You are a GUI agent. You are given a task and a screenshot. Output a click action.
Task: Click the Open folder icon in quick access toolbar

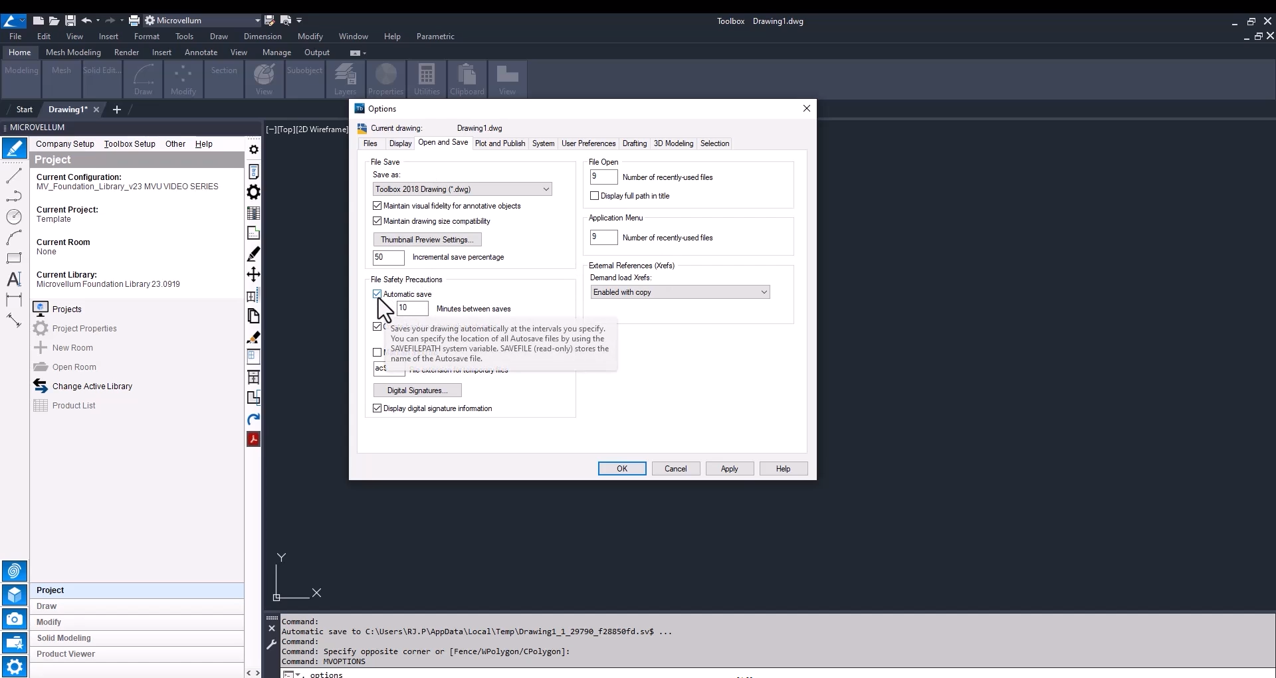point(54,21)
